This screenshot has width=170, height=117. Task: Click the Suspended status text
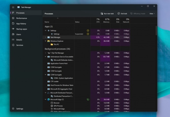click(79, 34)
